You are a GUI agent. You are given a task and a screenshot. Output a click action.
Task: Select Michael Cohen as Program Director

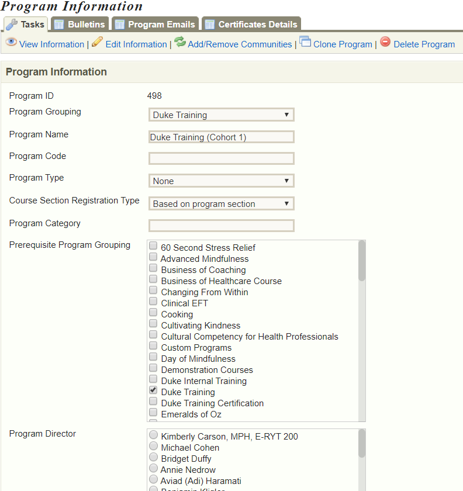click(154, 446)
